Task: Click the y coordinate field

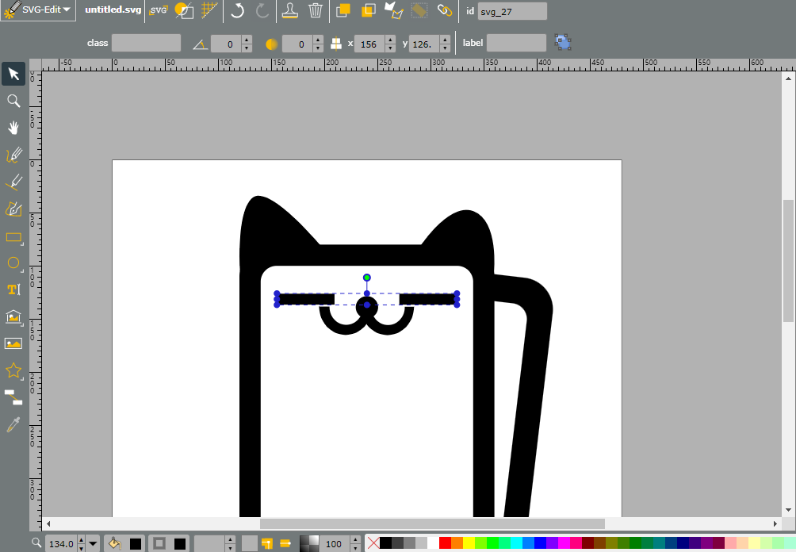Action: coord(424,44)
